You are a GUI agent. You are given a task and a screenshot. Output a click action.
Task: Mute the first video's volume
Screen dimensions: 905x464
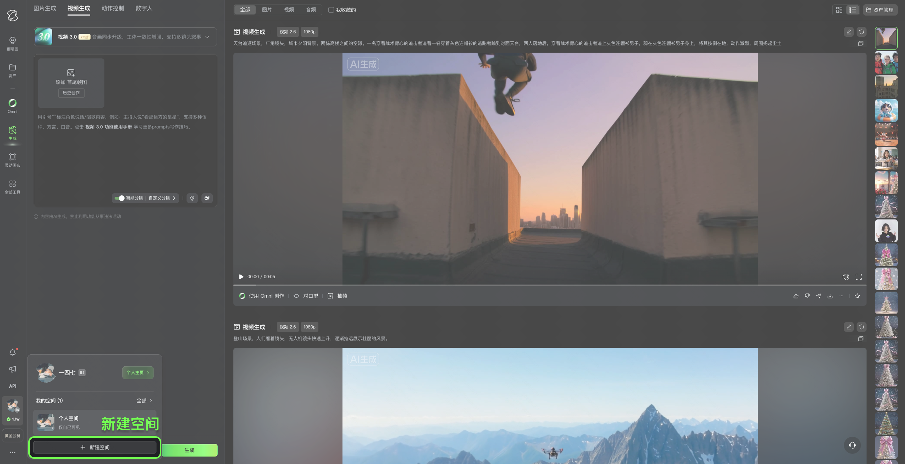click(846, 276)
